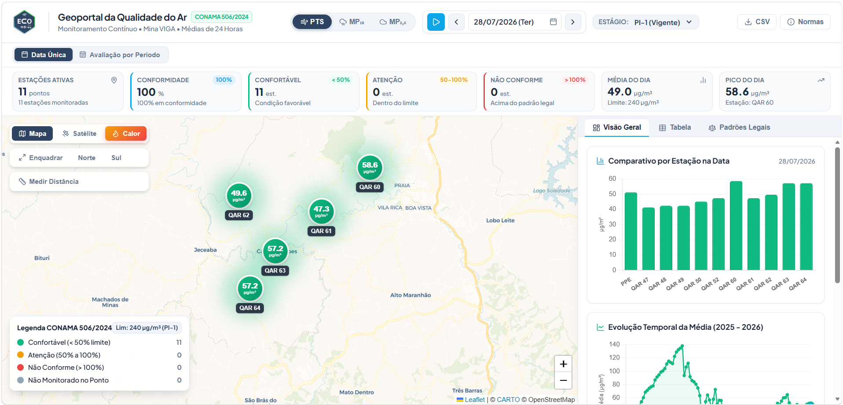The height and width of the screenshot is (405, 843).
Task: Open the Tabela tab
Action: [675, 128]
